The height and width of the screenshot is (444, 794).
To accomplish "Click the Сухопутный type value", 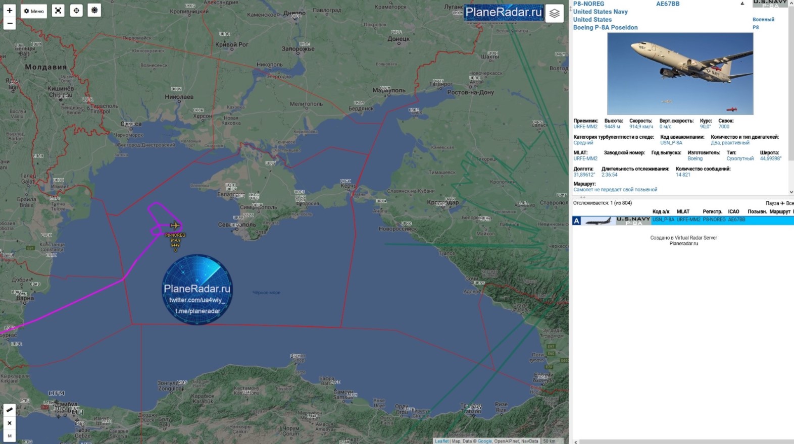I will pos(740,158).
